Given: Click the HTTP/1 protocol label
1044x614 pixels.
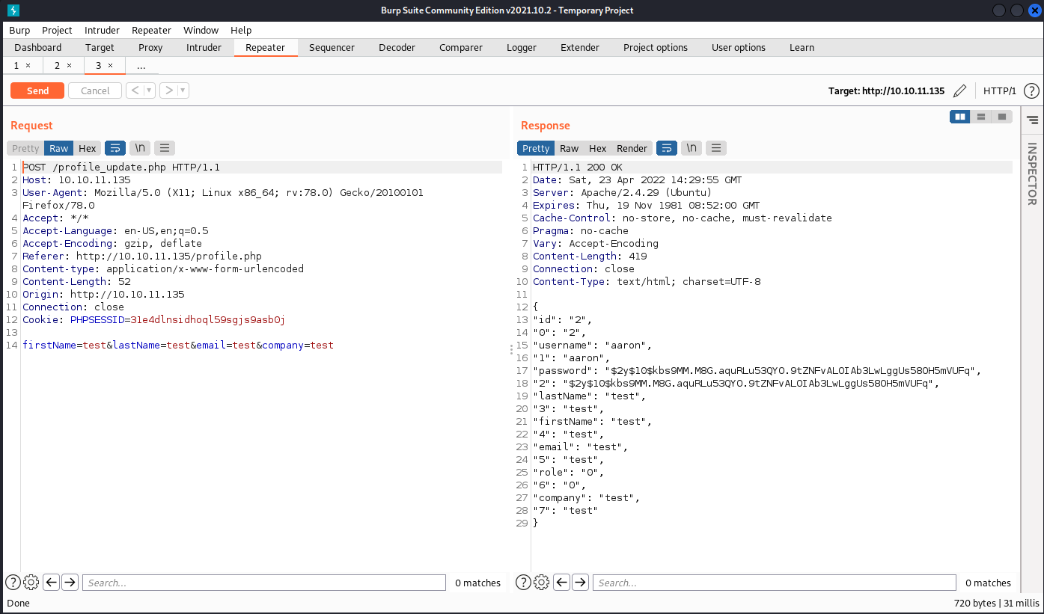Looking at the screenshot, I should 1000,90.
